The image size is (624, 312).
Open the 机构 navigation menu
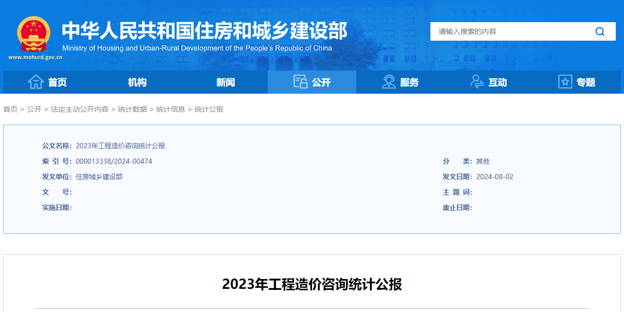pyautogui.click(x=136, y=82)
